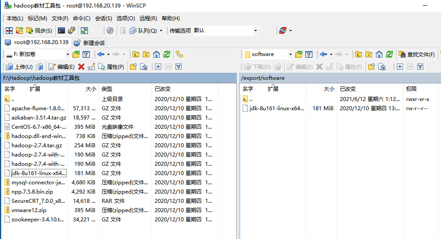Screen dimensions: 441x239
Task: Open the 标记(M) menu
Action: (38, 19)
